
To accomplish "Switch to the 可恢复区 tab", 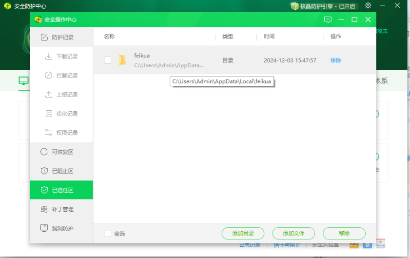I will coord(61,152).
